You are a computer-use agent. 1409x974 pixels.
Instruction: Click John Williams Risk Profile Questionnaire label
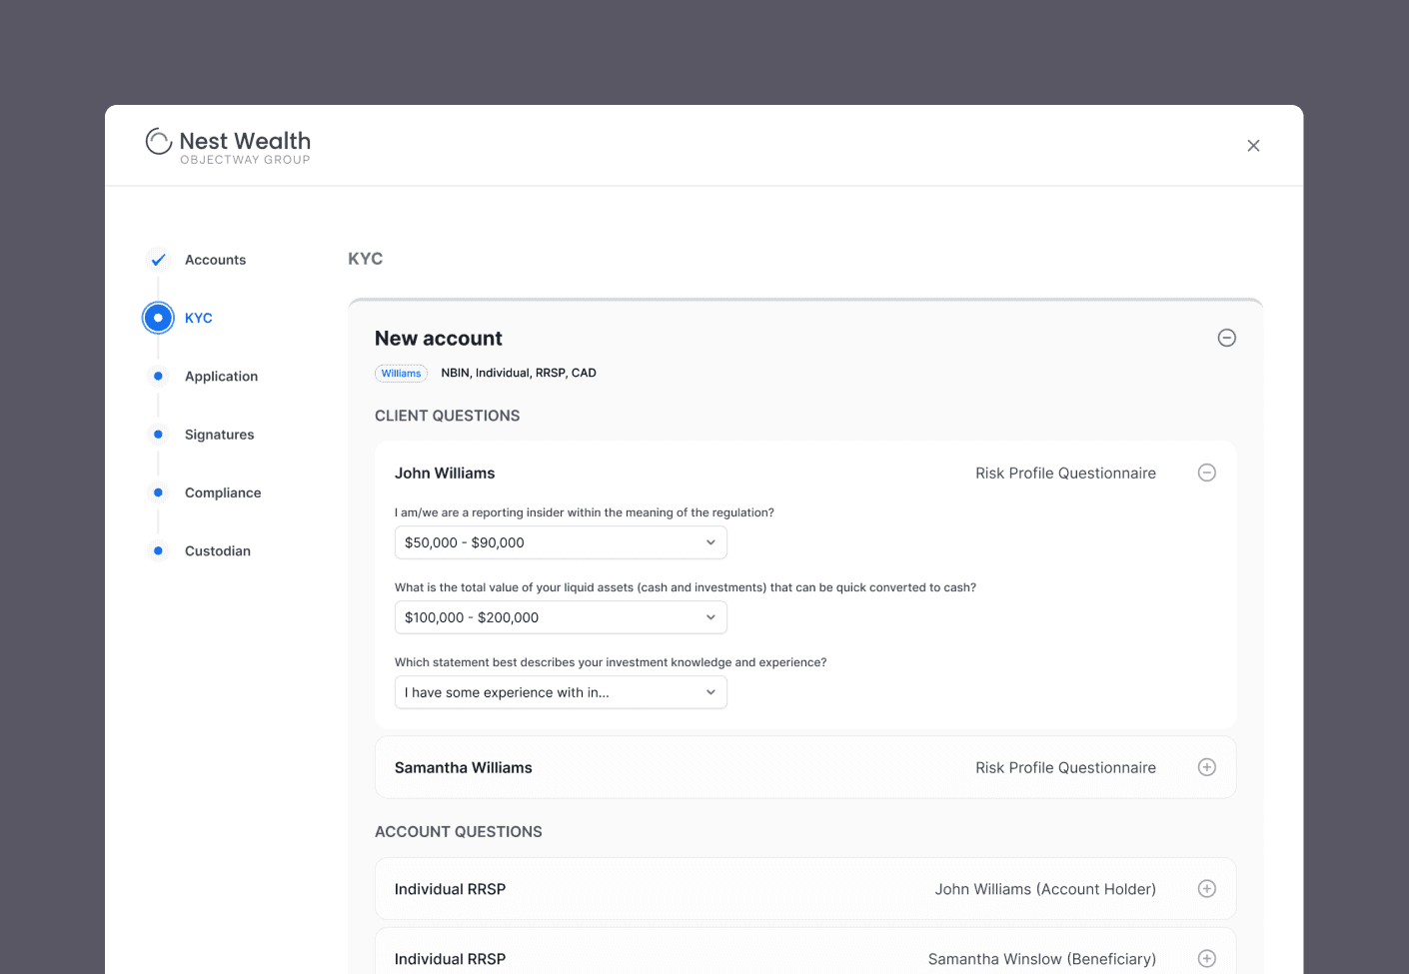click(x=1065, y=474)
